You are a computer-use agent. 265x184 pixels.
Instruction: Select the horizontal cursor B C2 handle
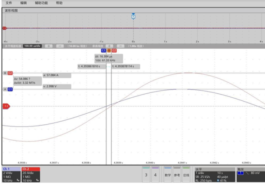tap(8, 73)
